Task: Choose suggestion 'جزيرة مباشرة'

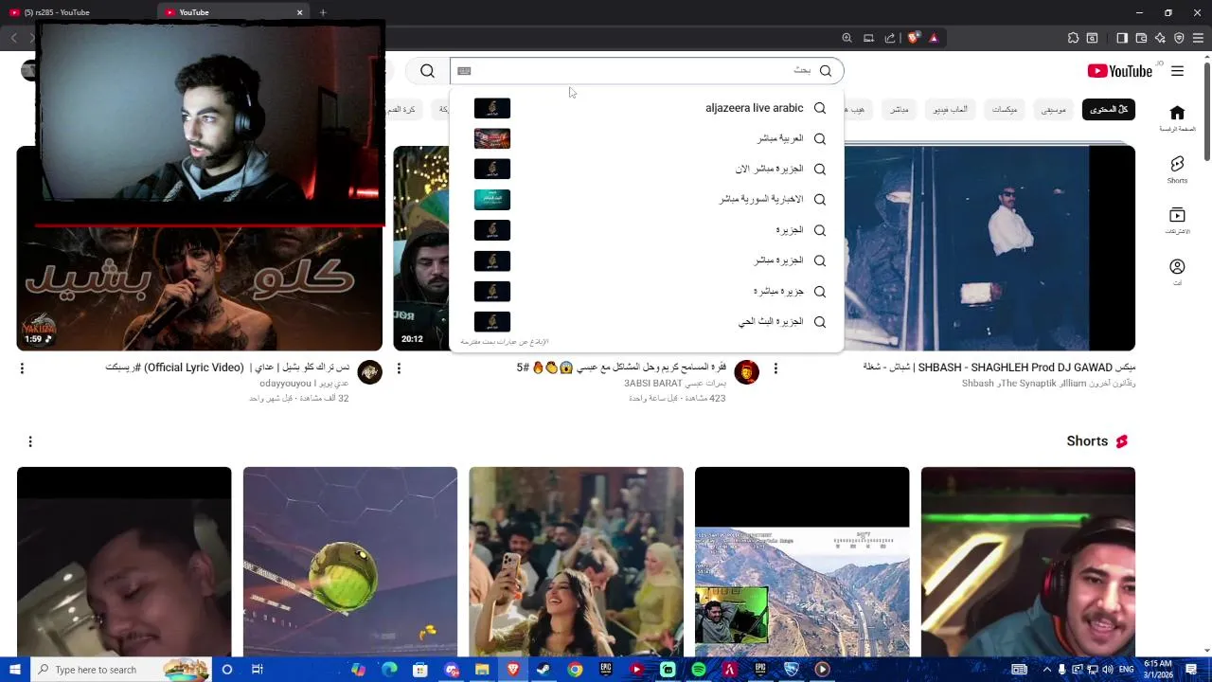Action: point(646,291)
